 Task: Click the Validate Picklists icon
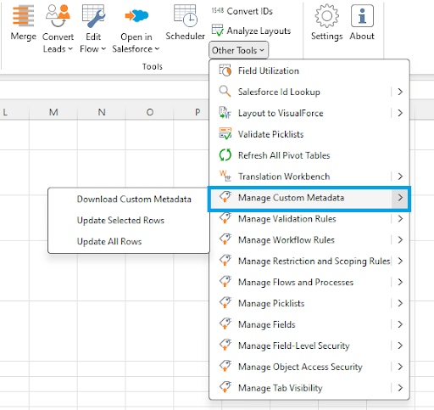tap(225, 134)
